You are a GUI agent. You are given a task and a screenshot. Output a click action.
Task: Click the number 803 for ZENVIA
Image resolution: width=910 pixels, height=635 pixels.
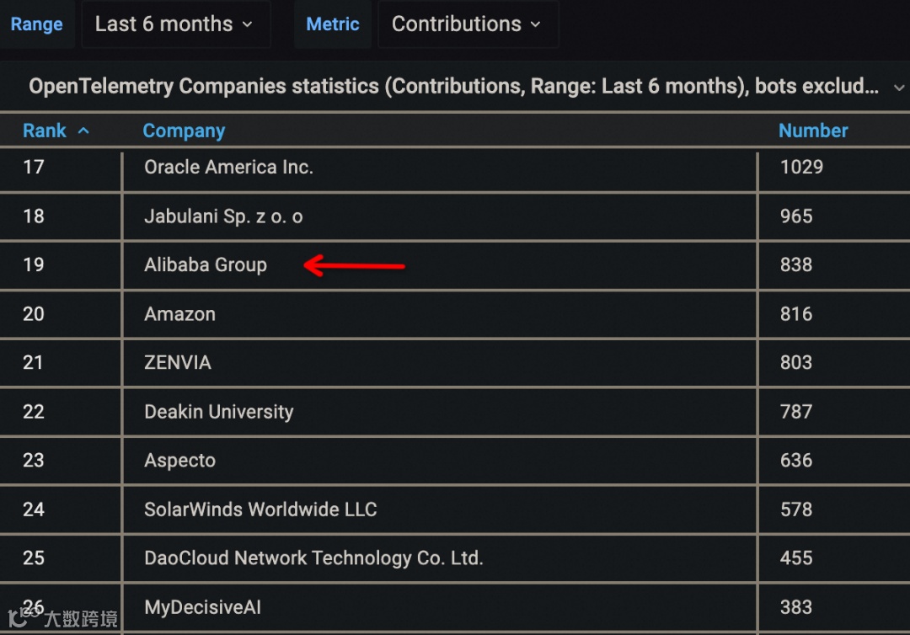[x=796, y=362]
